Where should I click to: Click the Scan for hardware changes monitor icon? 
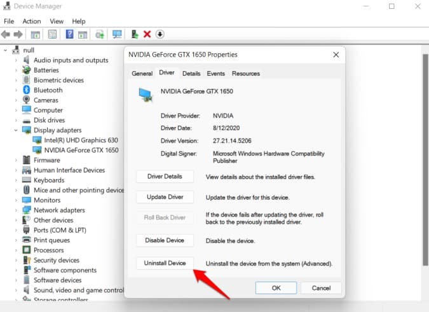pyautogui.click(x=117, y=34)
